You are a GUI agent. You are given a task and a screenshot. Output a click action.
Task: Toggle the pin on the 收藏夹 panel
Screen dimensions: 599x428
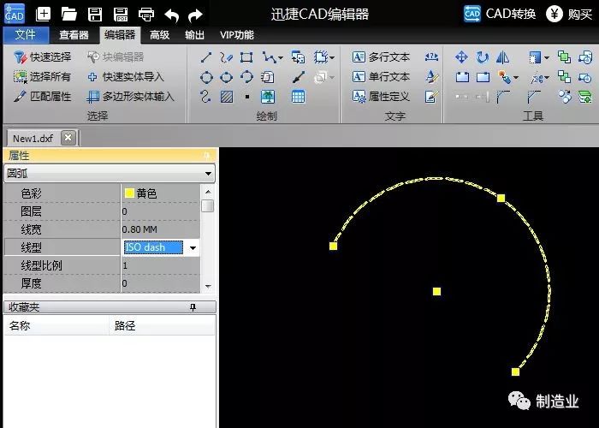193,306
